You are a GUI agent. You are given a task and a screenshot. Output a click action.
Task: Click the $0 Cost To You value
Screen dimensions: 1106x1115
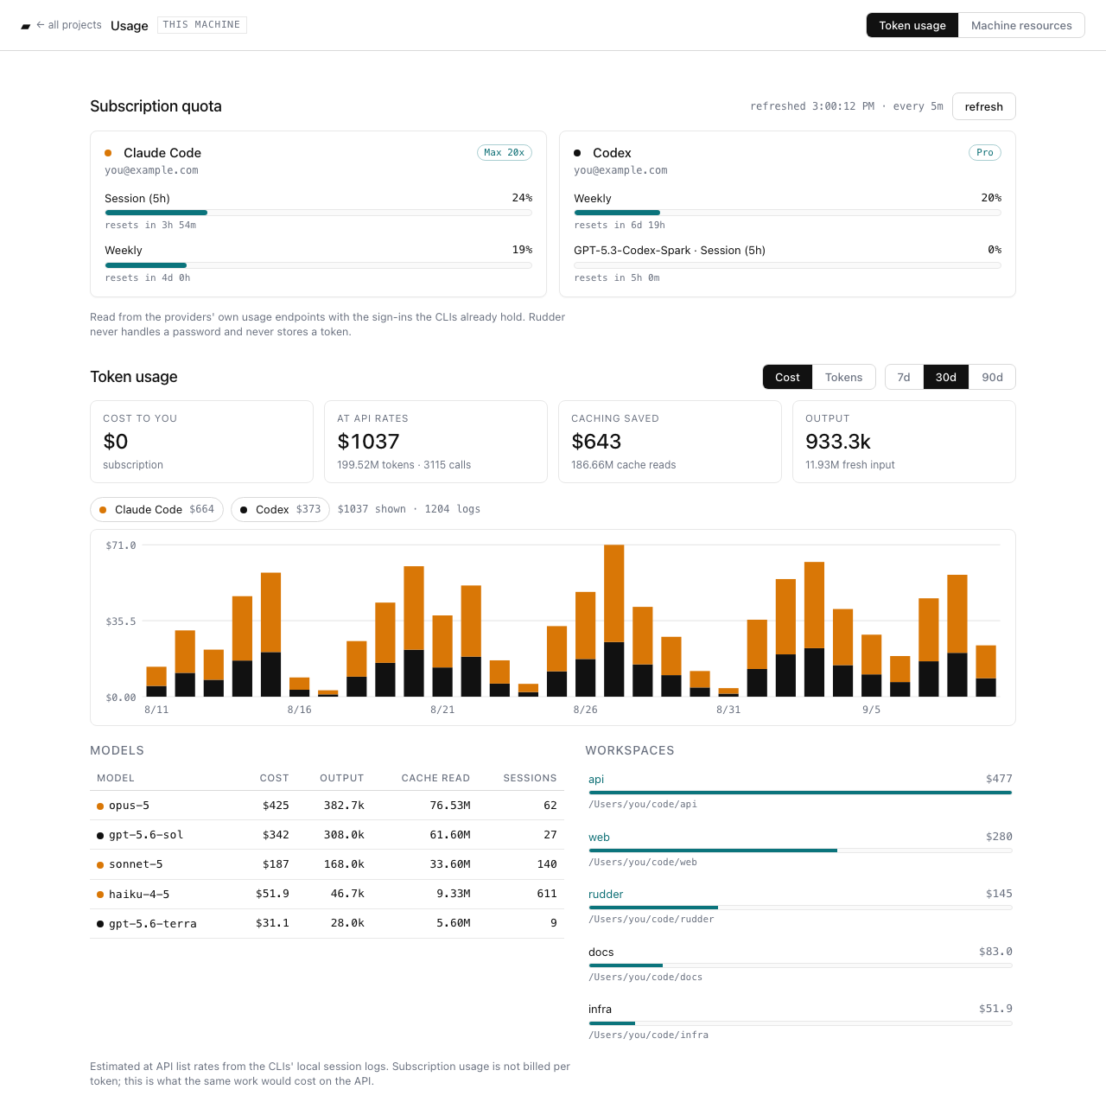click(x=116, y=442)
